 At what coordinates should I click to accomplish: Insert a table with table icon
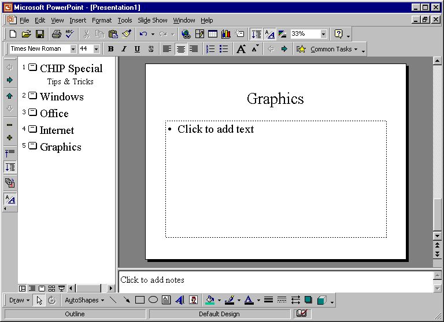coord(213,34)
